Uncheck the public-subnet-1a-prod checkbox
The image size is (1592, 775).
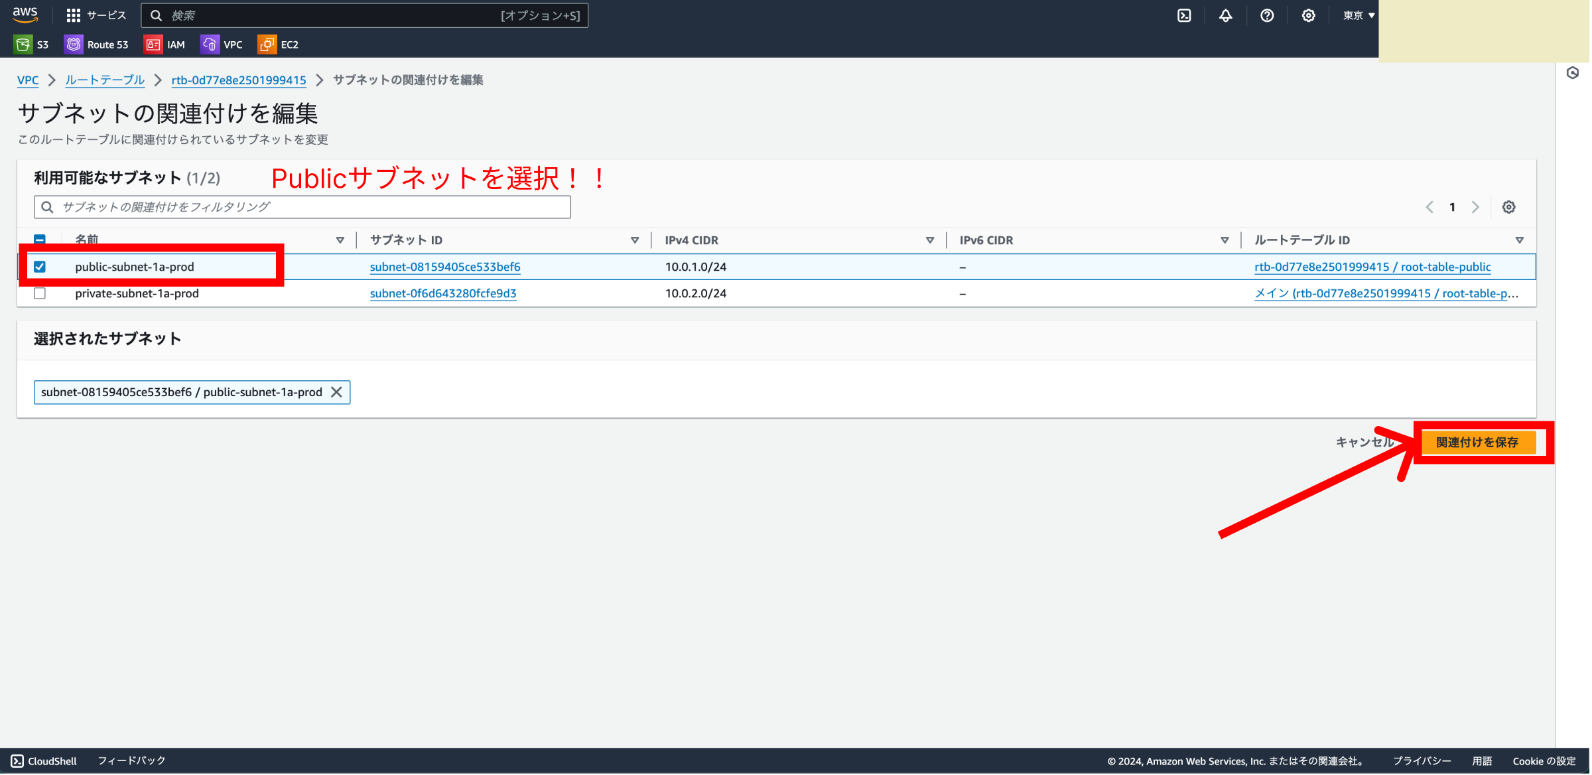click(40, 266)
